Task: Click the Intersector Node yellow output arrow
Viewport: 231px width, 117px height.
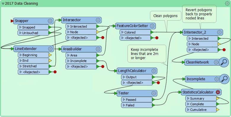Action: (x=98, y=32)
